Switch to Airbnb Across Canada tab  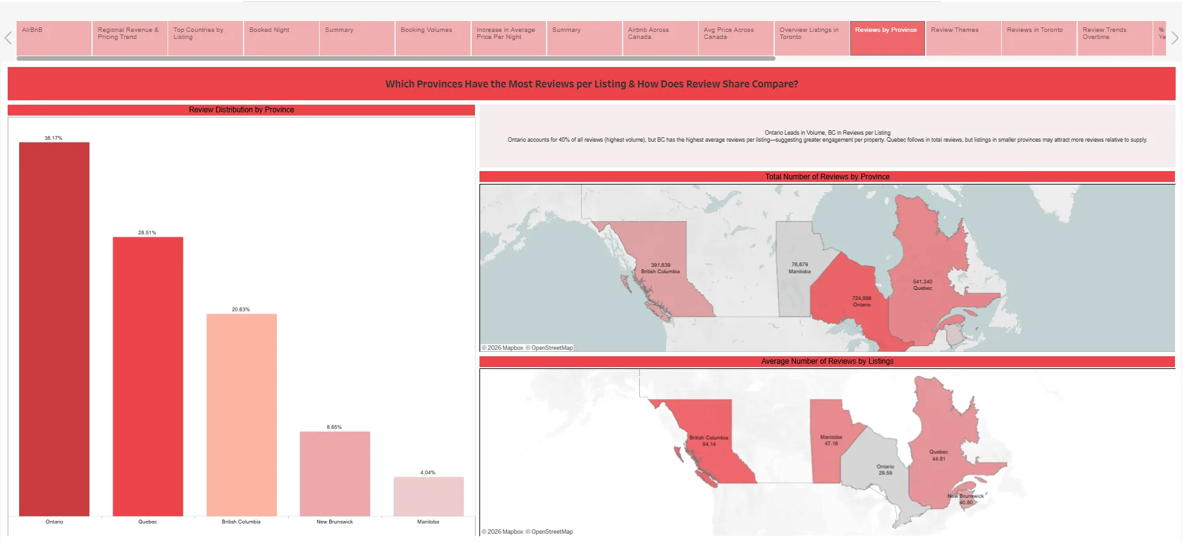(660, 38)
